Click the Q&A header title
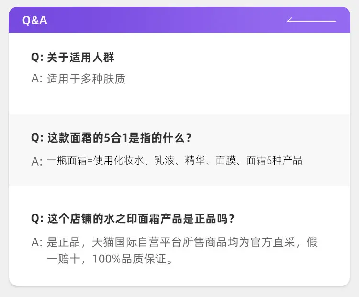 point(35,21)
